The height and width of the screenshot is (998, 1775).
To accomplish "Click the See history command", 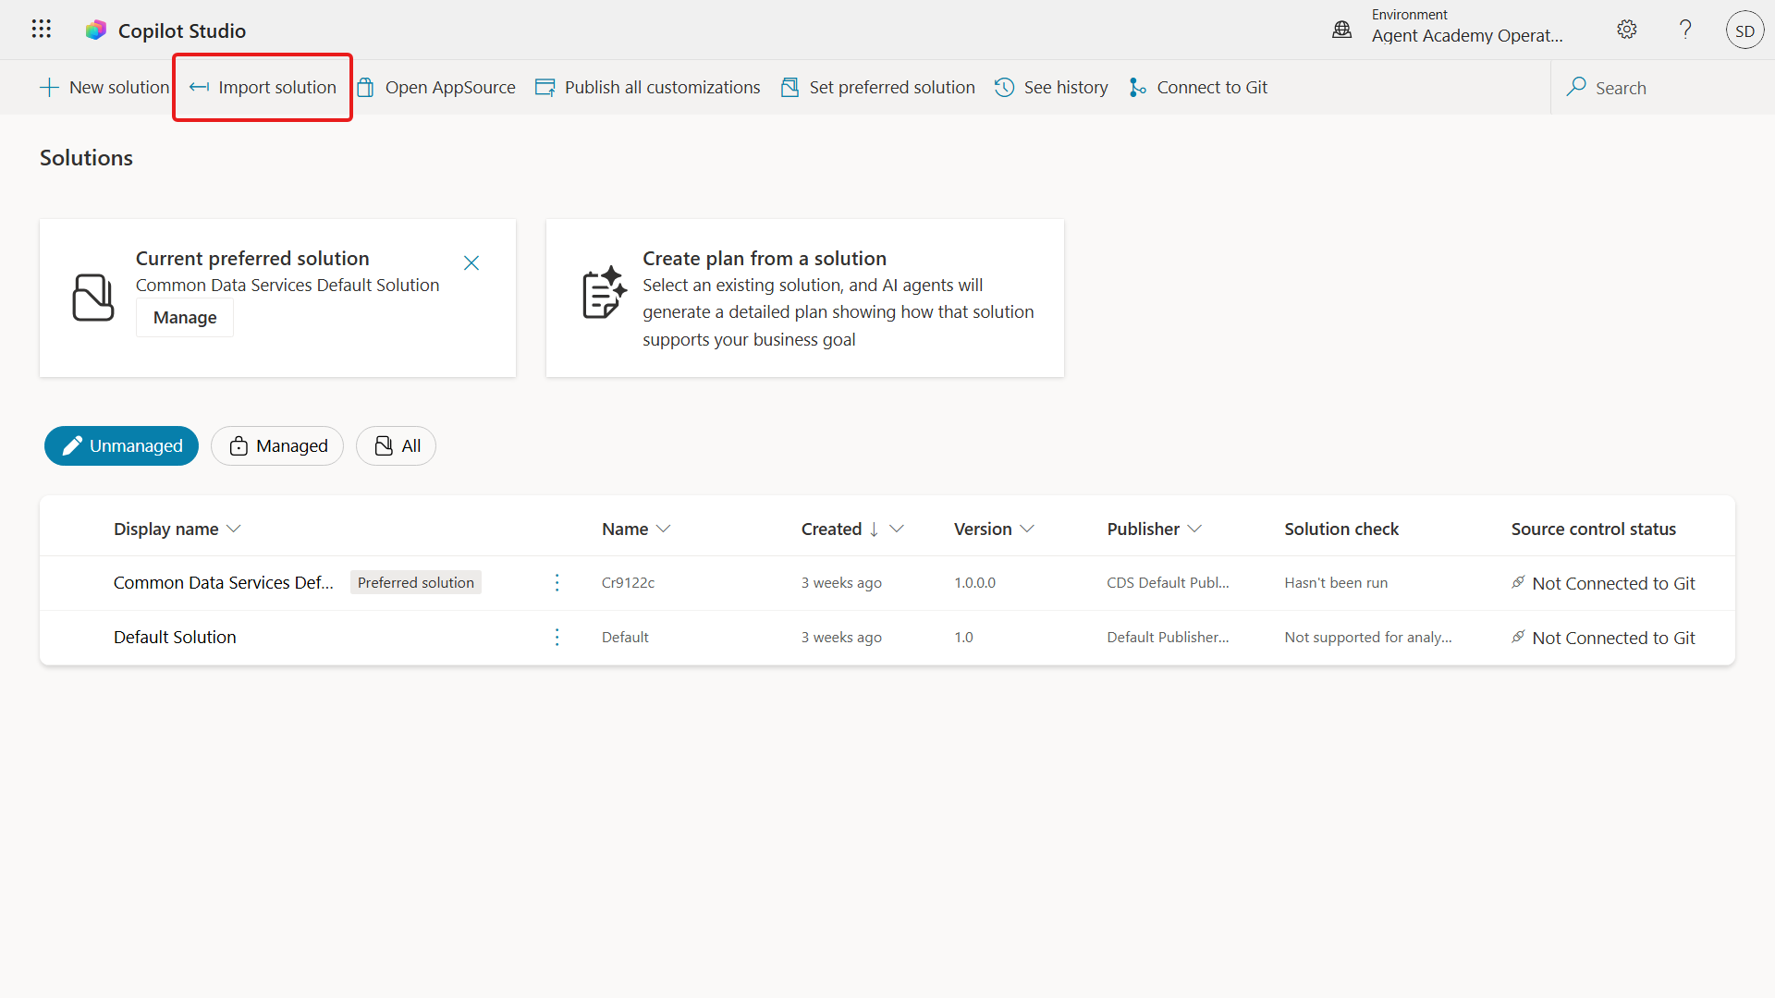I will point(1051,87).
